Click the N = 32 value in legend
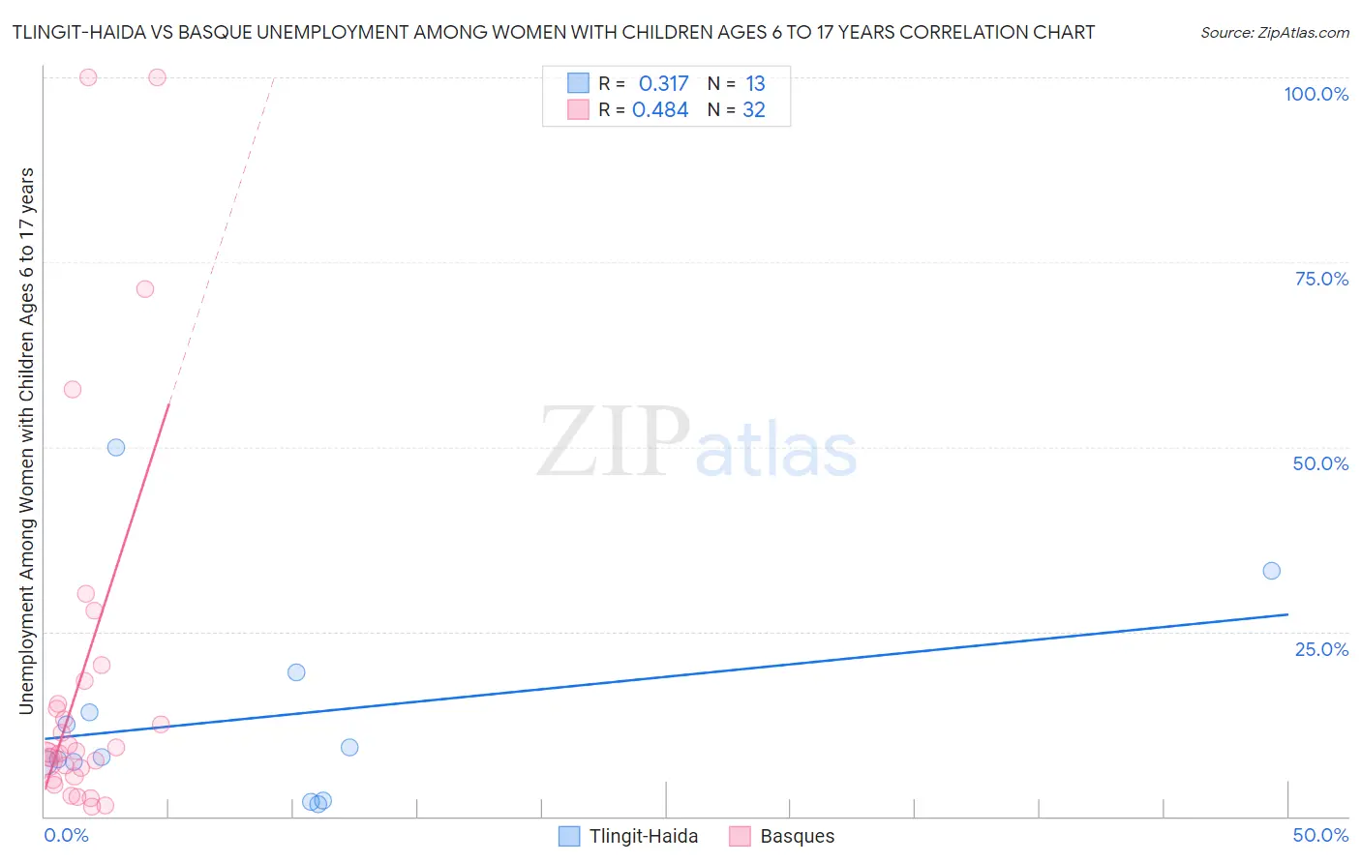The width and height of the screenshot is (1361, 863). 737,109
